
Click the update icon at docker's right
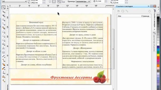pyautogui.click(x=149, y=11)
